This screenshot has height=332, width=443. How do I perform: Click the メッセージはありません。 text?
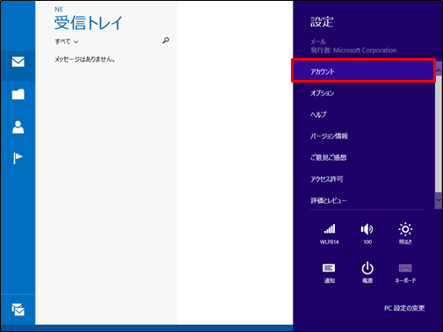coord(85,60)
